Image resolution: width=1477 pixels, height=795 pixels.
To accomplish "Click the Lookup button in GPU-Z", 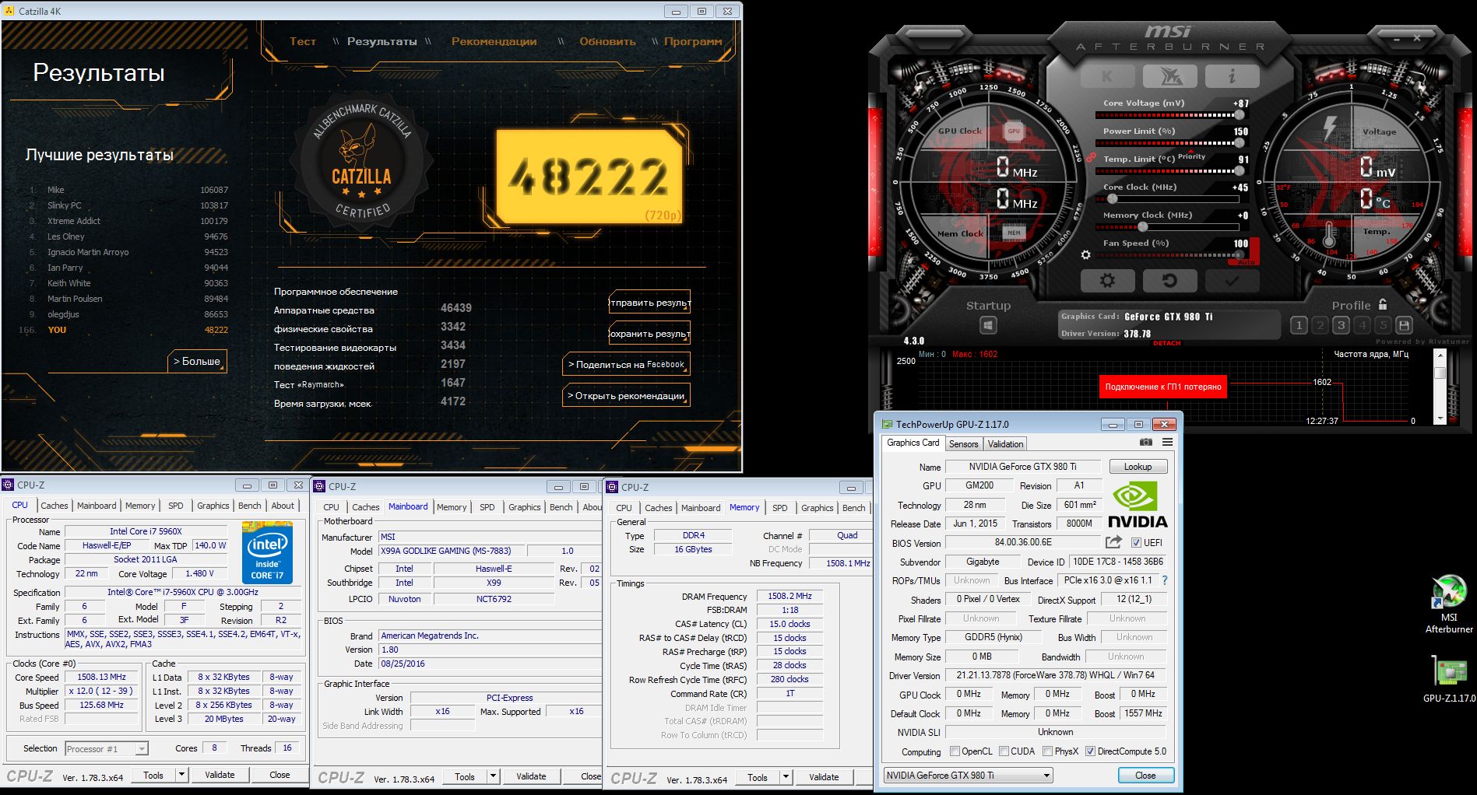I will pos(1138,467).
